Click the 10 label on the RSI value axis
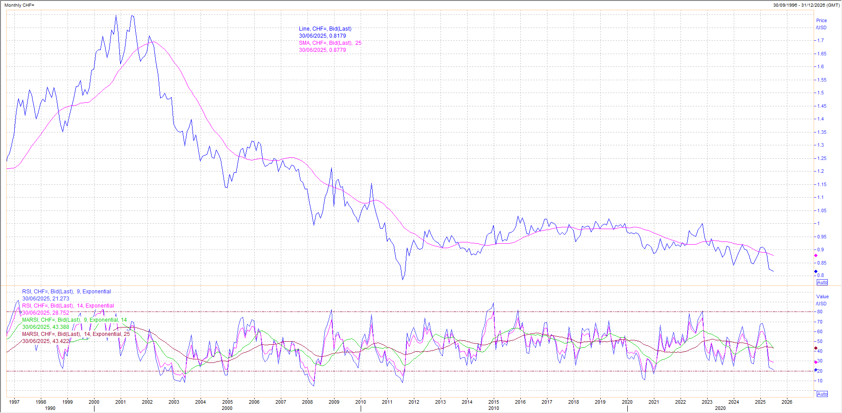The width and height of the screenshot is (842, 413). click(820, 381)
